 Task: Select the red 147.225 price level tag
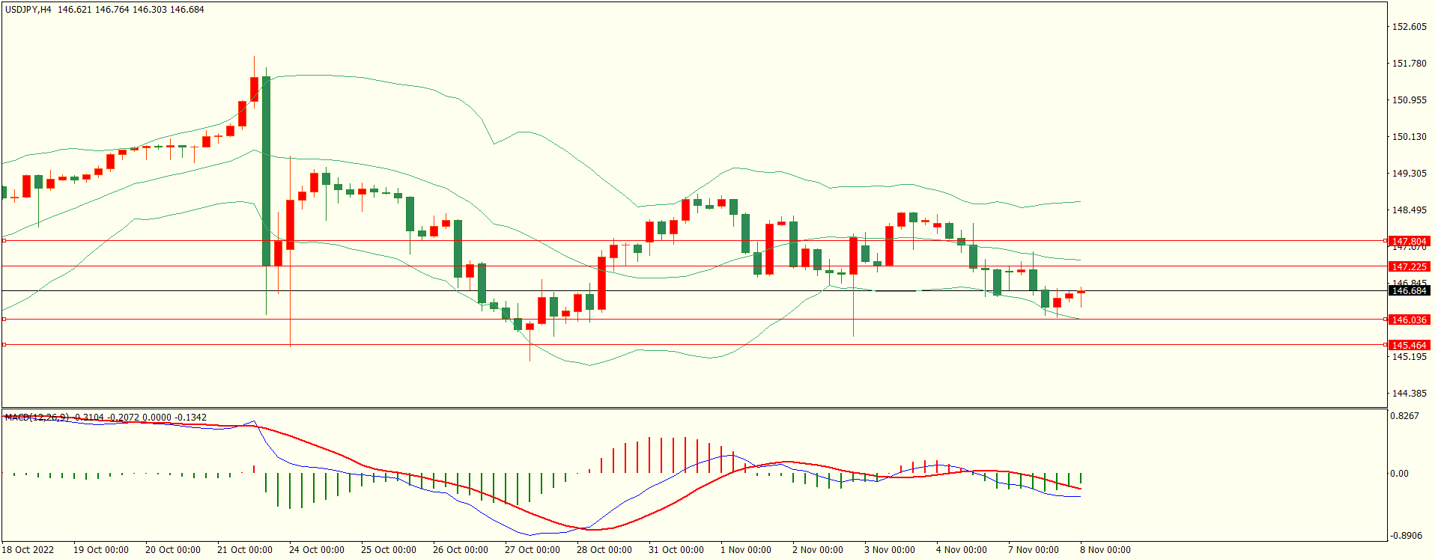coord(1409,266)
